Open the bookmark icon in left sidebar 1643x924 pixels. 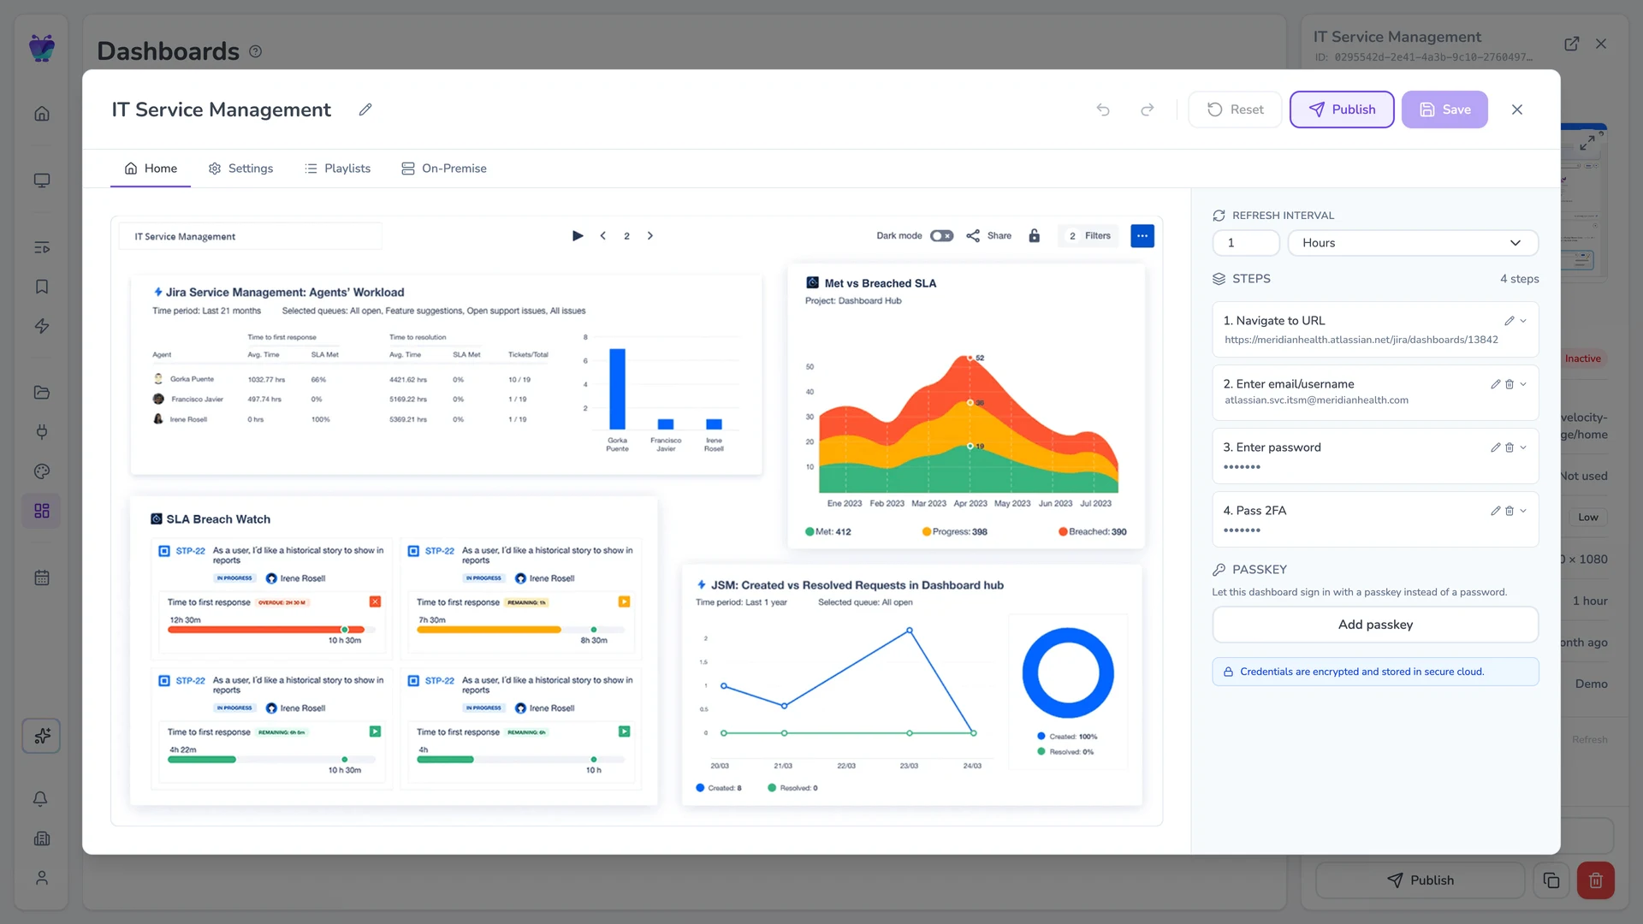(41, 287)
